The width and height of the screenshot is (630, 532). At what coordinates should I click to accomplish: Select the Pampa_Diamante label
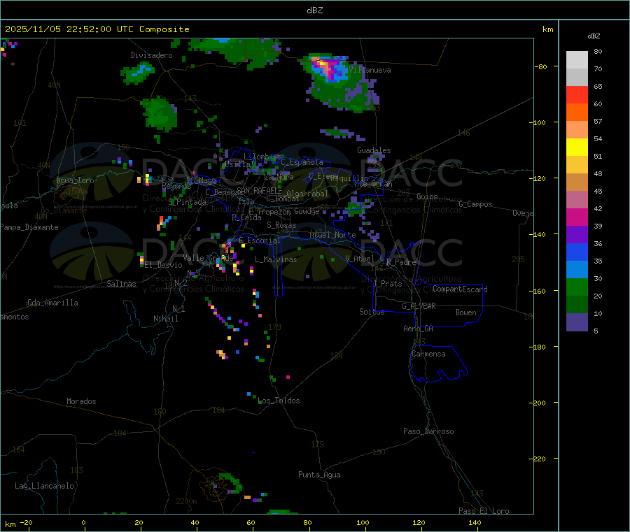click(x=29, y=227)
